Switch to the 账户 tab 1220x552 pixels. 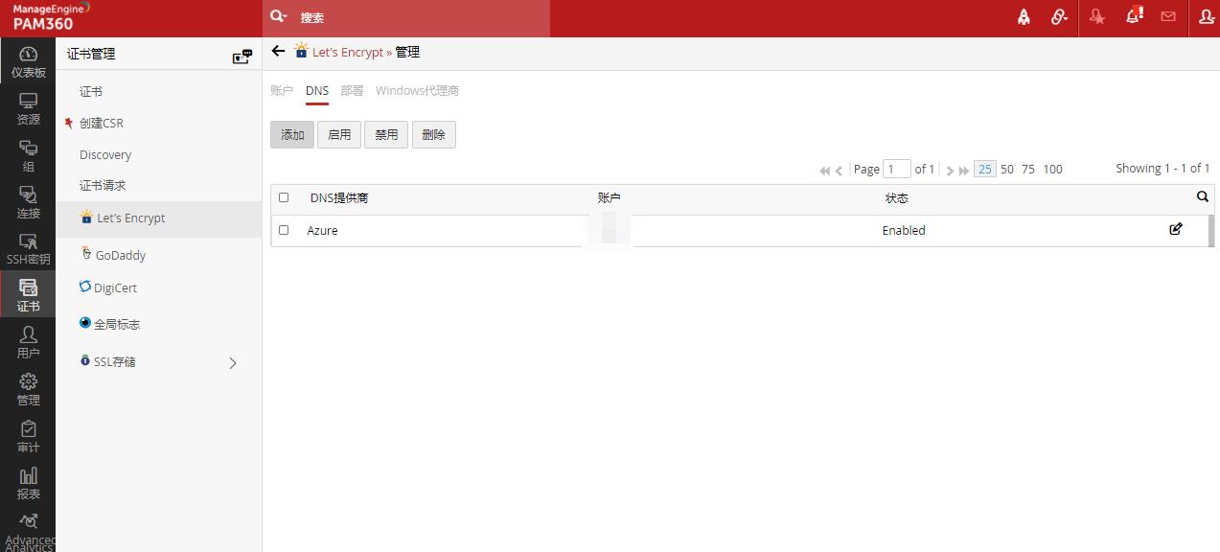pyautogui.click(x=282, y=91)
